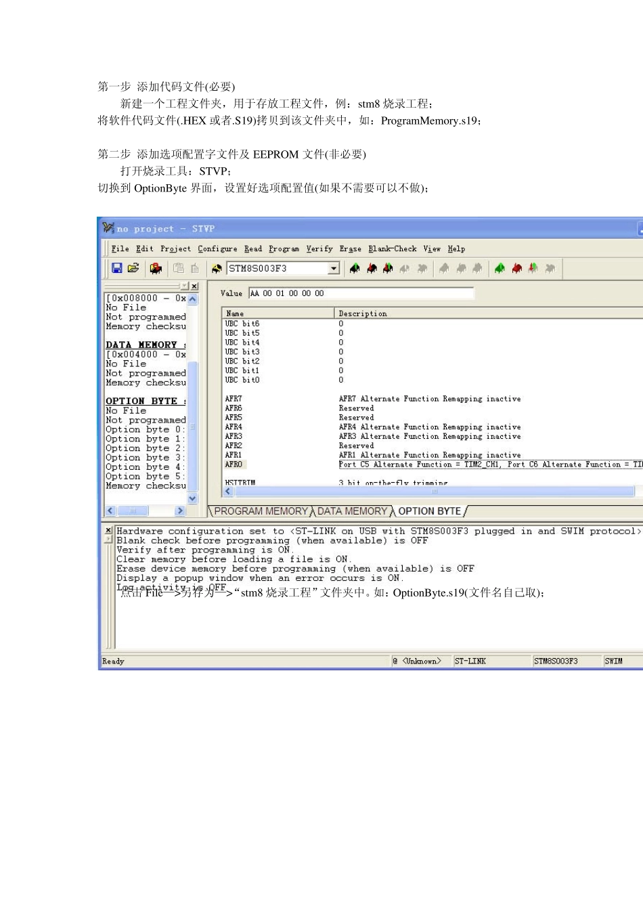Click the Name column header

point(278,313)
